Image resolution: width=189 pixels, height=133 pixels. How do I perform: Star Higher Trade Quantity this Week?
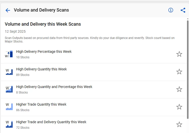click(x=179, y=107)
